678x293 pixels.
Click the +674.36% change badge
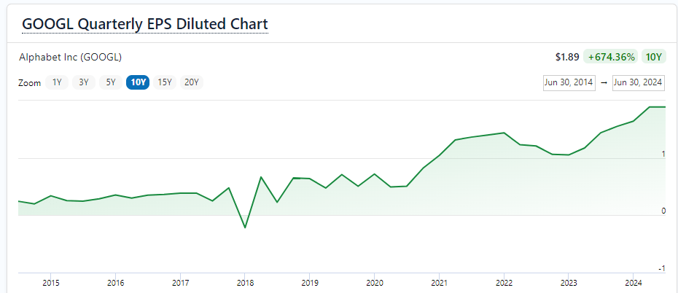(610, 57)
